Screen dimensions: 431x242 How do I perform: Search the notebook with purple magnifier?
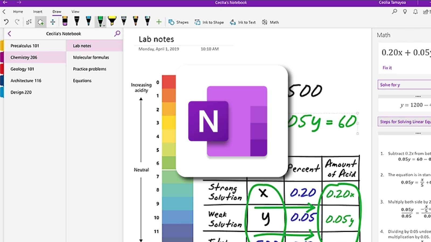point(117,34)
